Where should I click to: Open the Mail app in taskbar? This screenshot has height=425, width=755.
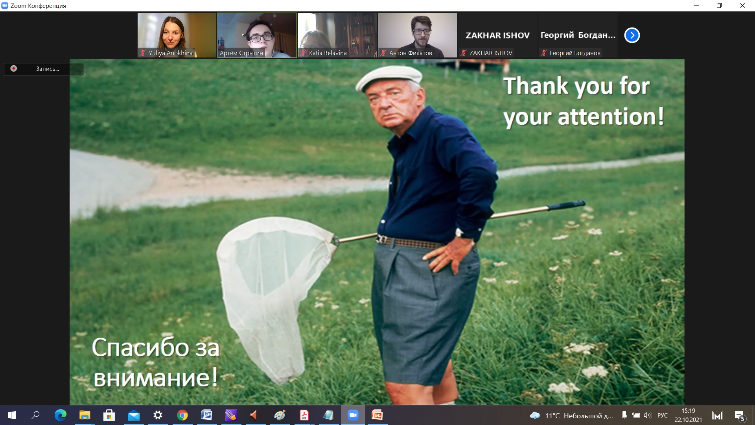(133, 415)
